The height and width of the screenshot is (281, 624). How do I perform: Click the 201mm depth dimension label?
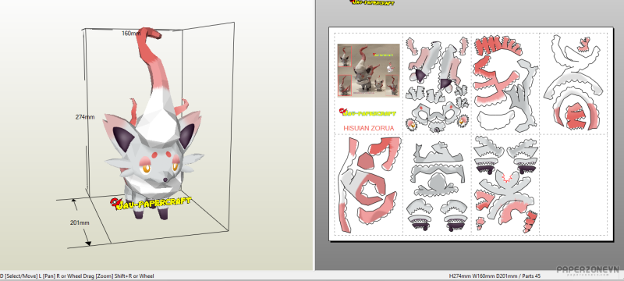tap(80, 223)
